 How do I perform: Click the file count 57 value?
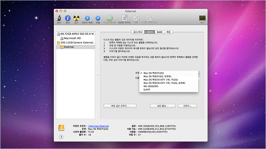pos(139,135)
